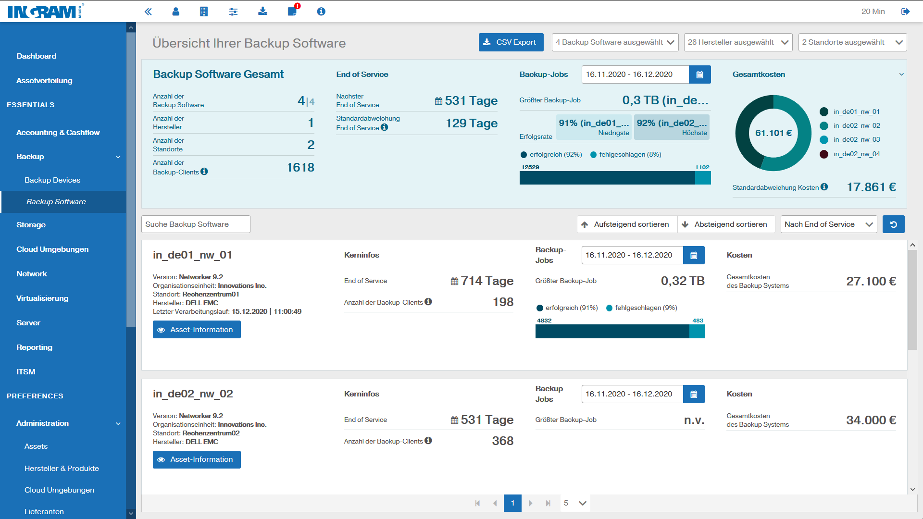Click the date range field in Backup-Jobs summary

[x=635, y=74]
